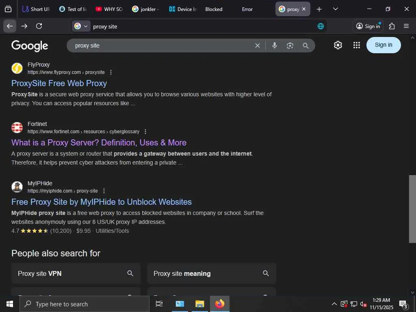
Task: Switch to the Test of tab
Action: 73,9
